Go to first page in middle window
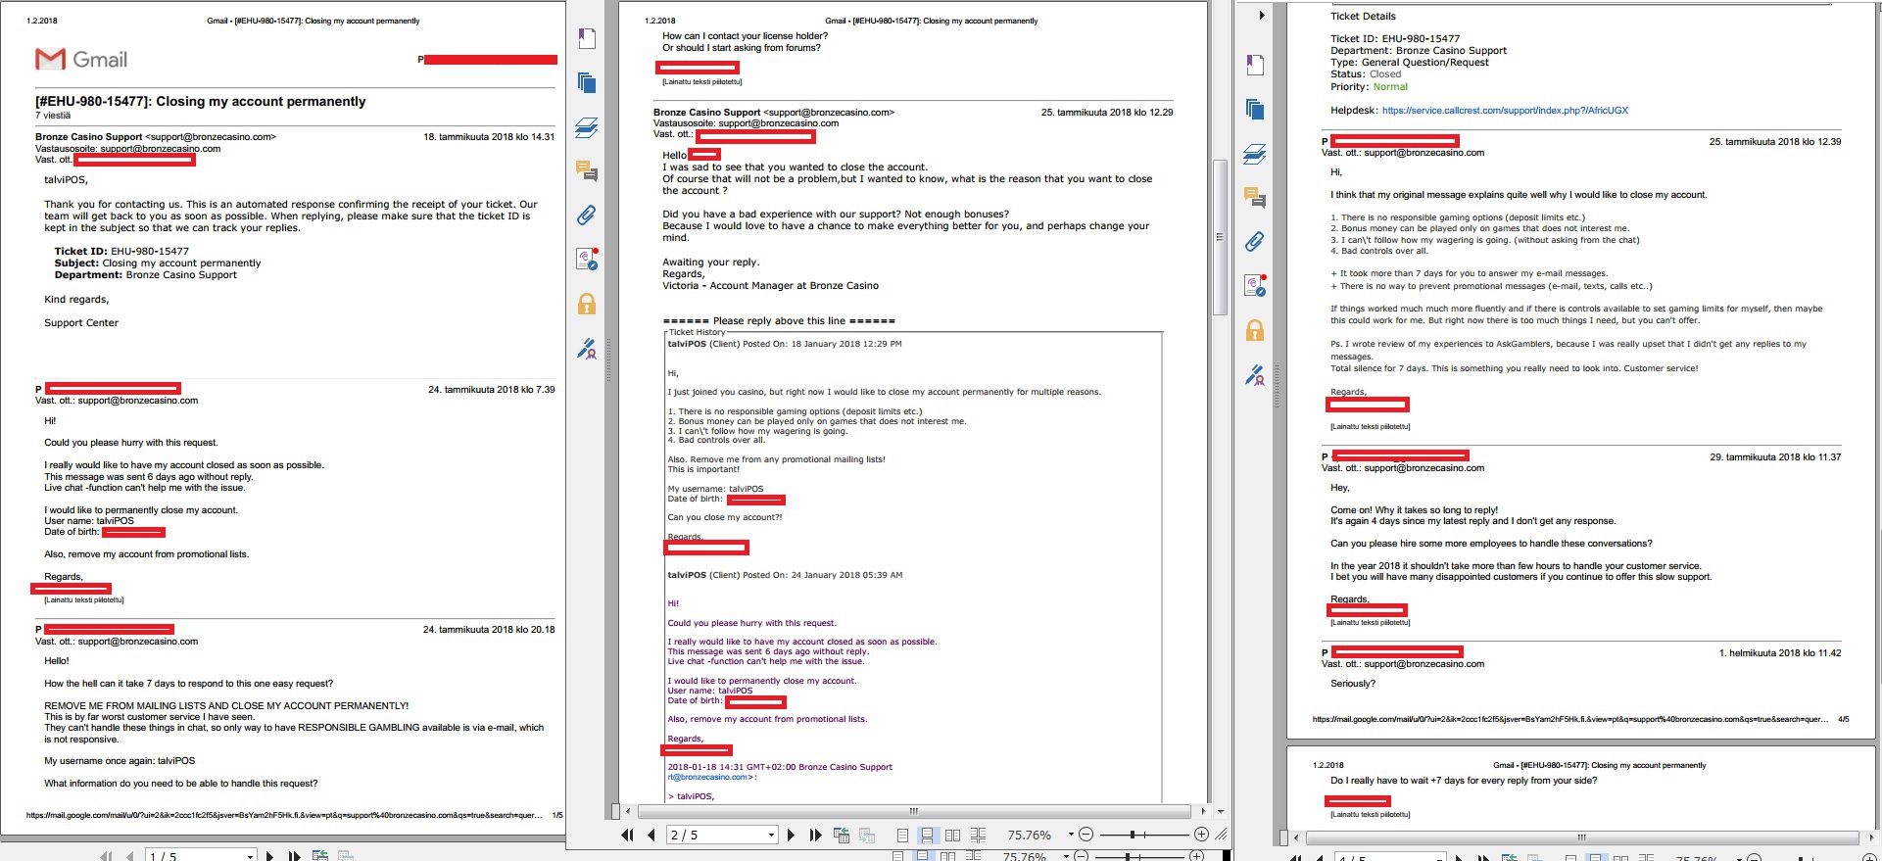The image size is (1882, 861). coord(627,835)
